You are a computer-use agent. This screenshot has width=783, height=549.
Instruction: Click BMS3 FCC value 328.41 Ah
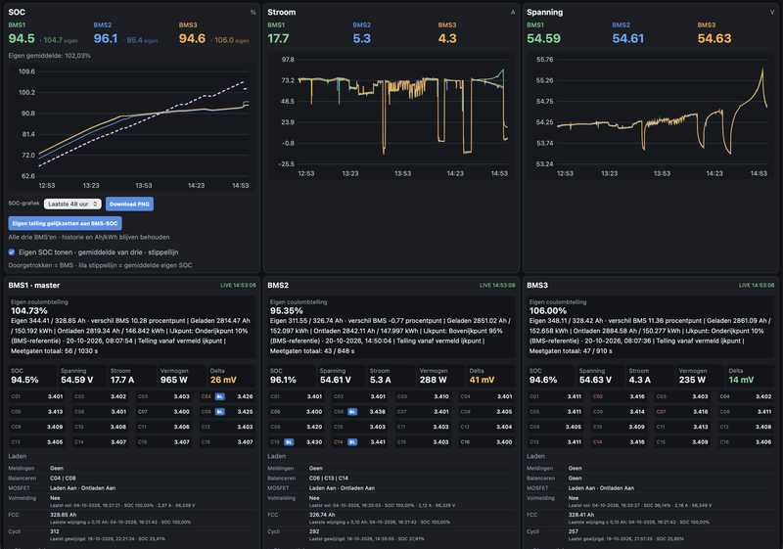pos(581,515)
